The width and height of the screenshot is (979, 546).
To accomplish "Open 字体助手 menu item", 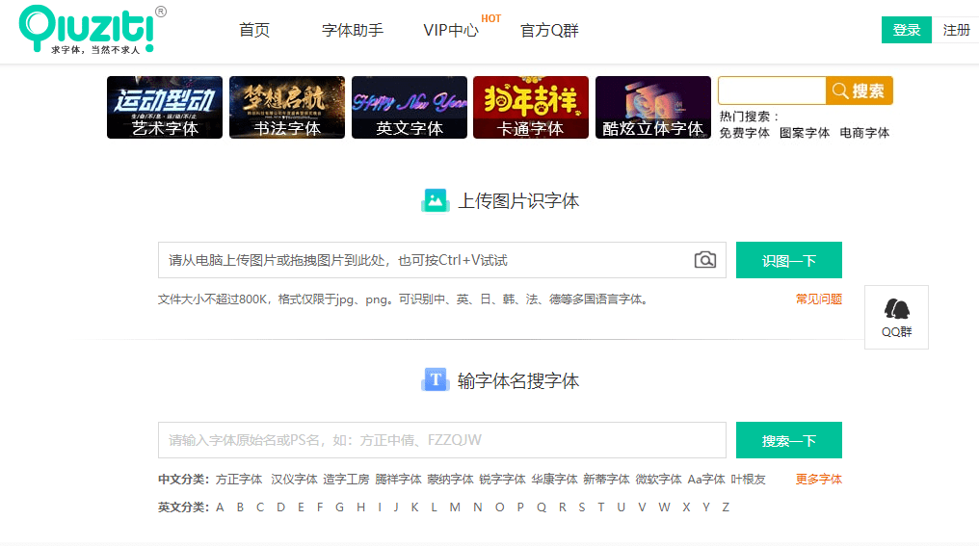I will pyautogui.click(x=352, y=30).
